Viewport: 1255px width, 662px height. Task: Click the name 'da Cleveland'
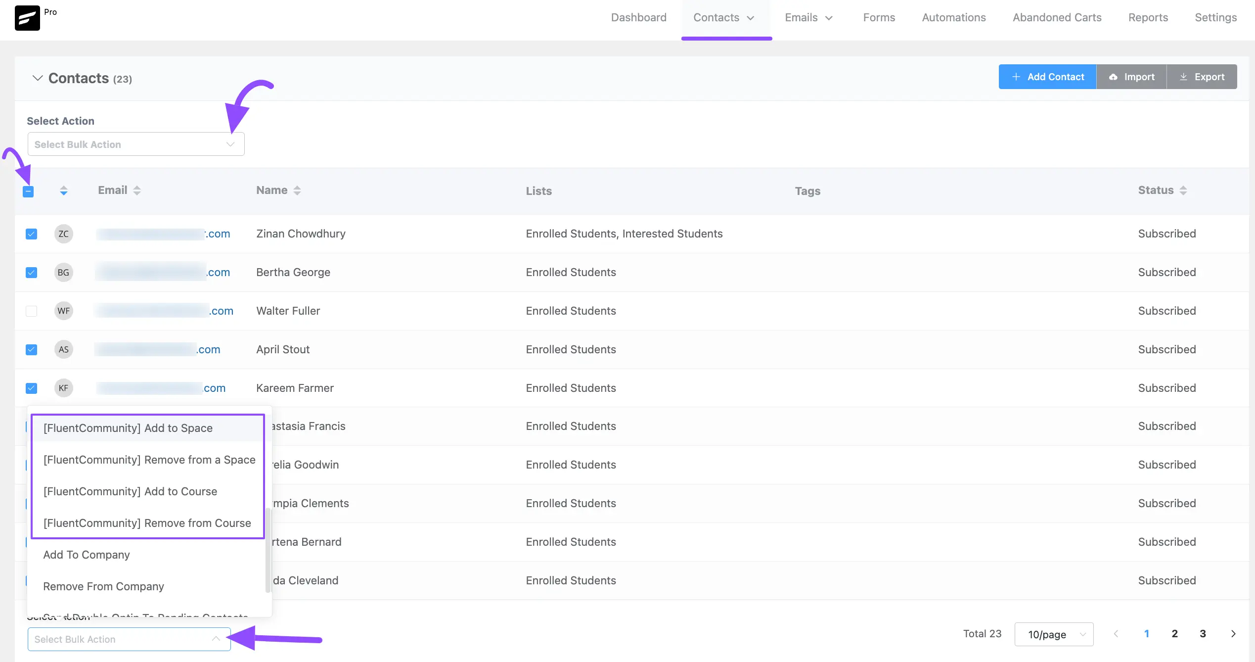pyautogui.click(x=306, y=580)
